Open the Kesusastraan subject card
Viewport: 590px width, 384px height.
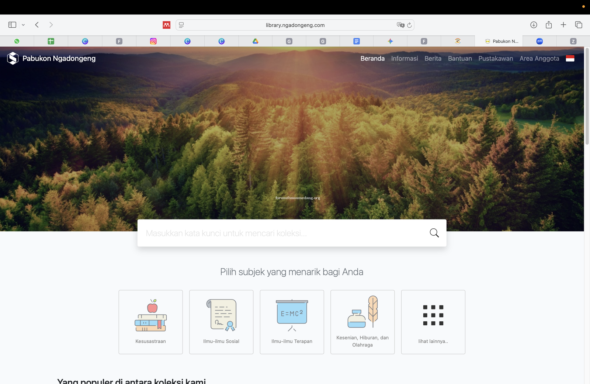[150, 322]
